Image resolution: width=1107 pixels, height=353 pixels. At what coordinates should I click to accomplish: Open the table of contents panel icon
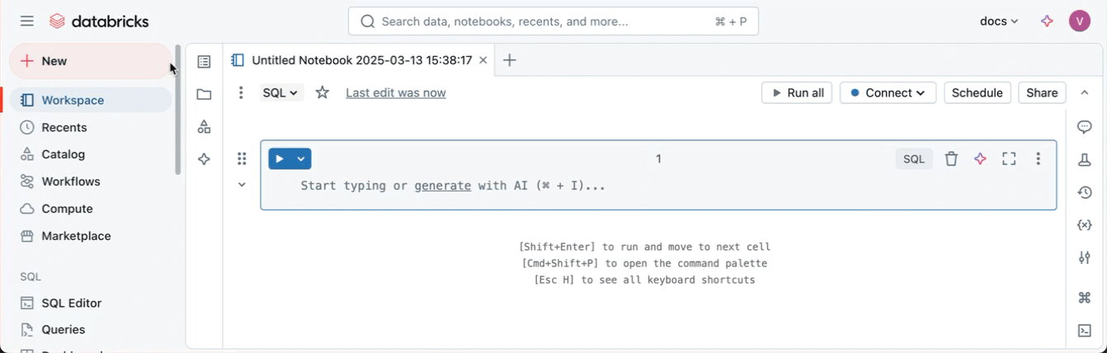coord(205,61)
